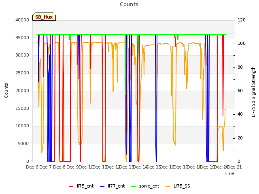Click the li75_cnt legend entry
Viewport: 259px width, 194px height.
tap(81, 186)
